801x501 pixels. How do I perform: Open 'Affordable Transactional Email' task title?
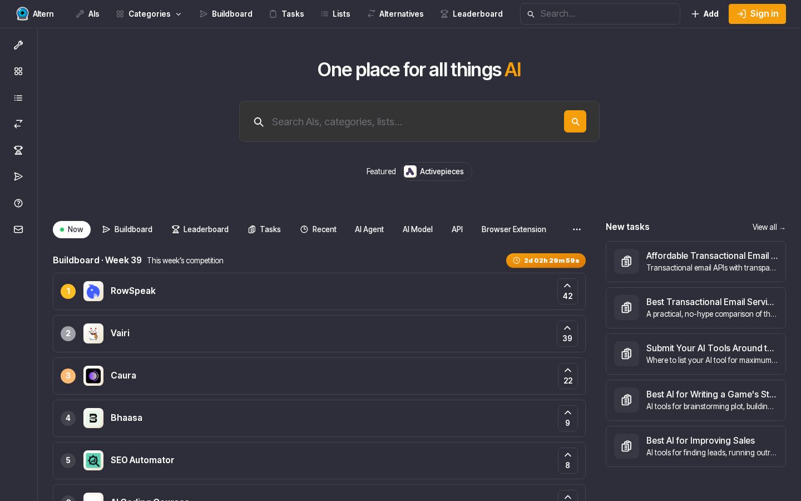(x=712, y=256)
